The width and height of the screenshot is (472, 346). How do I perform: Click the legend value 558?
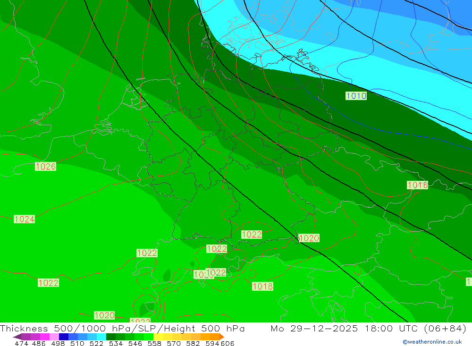click(154, 344)
